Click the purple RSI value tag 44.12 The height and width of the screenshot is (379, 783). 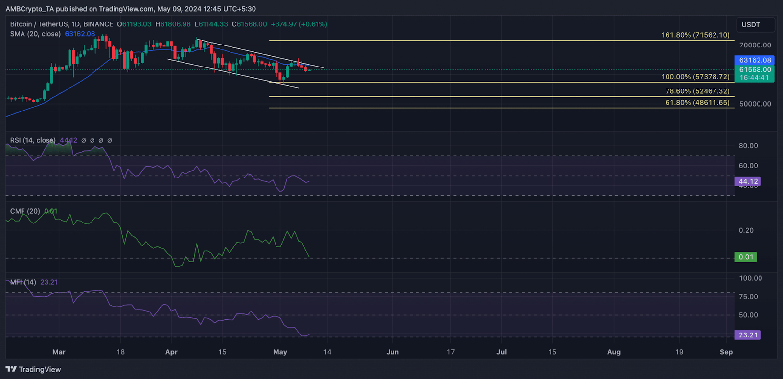tap(748, 181)
